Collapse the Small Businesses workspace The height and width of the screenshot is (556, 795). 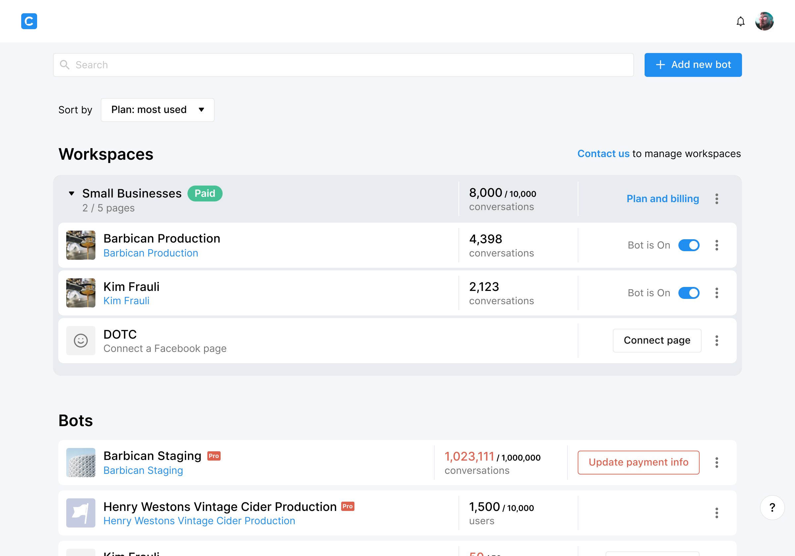point(72,193)
